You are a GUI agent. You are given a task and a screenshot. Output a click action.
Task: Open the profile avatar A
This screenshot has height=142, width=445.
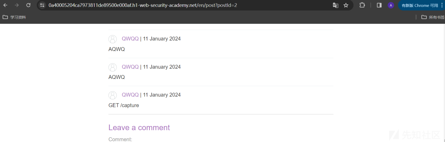coord(391,5)
